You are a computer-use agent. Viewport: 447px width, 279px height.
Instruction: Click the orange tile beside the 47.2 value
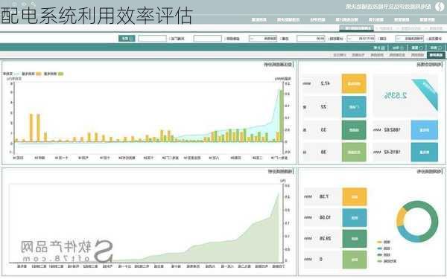(x=354, y=83)
